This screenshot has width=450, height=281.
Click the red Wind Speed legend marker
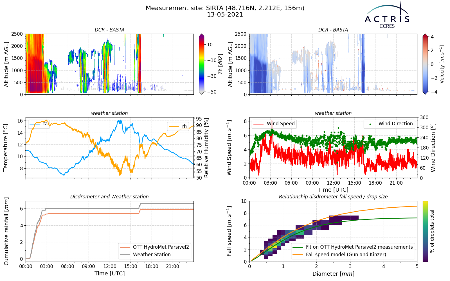click(x=259, y=124)
